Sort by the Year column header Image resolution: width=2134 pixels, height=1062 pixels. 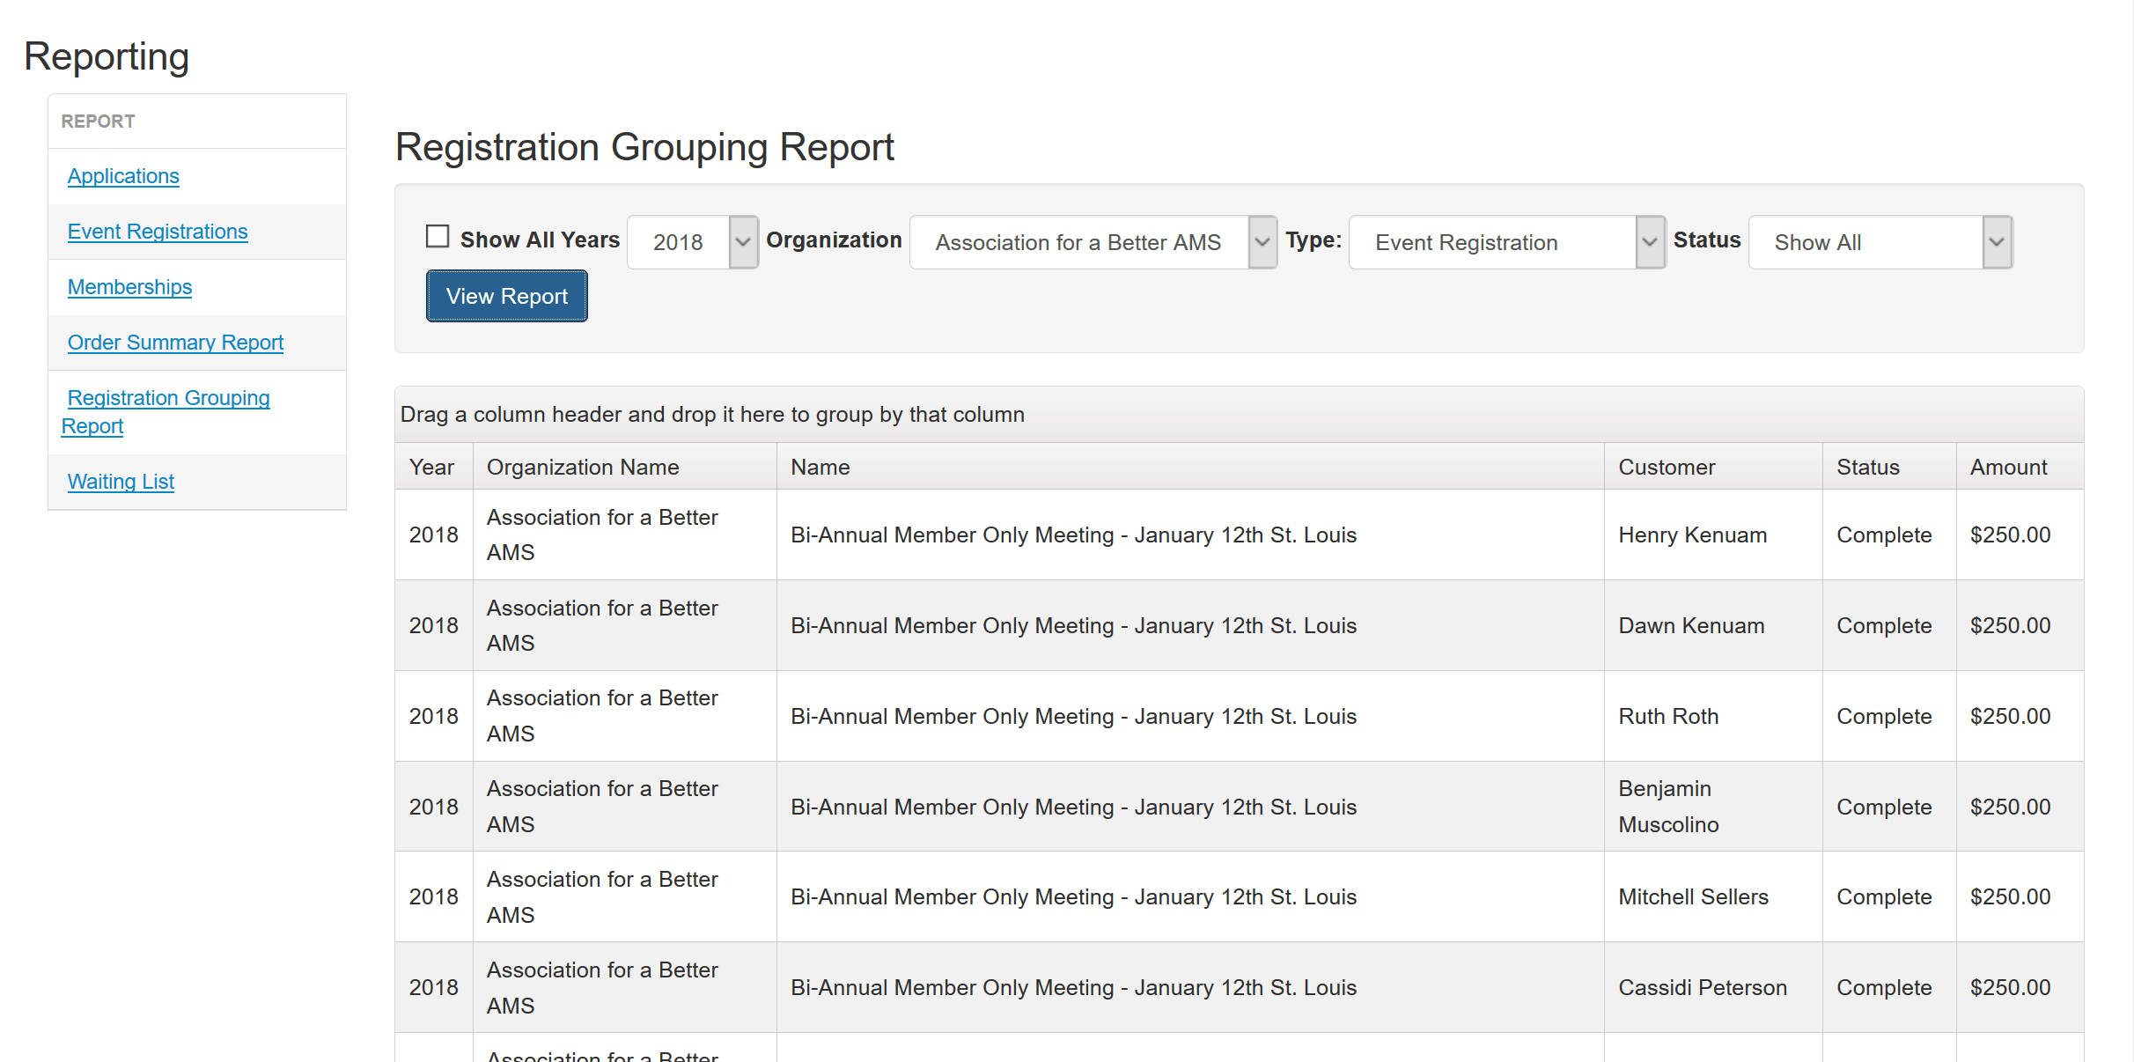click(x=431, y=468)
